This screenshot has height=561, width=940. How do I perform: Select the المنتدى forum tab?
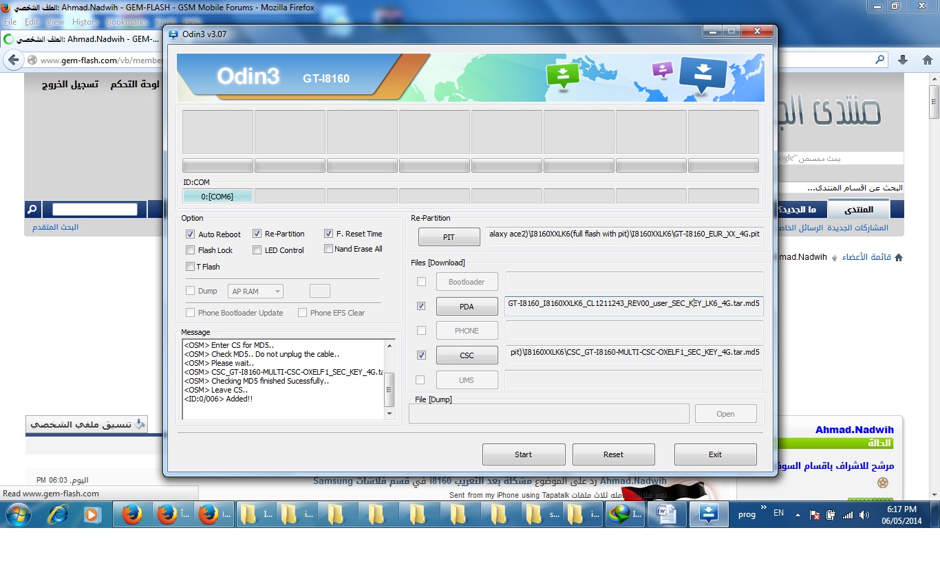(x=858, y=210)
